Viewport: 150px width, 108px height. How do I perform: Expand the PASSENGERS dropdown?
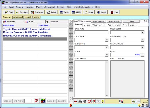(x=142, y=47)
